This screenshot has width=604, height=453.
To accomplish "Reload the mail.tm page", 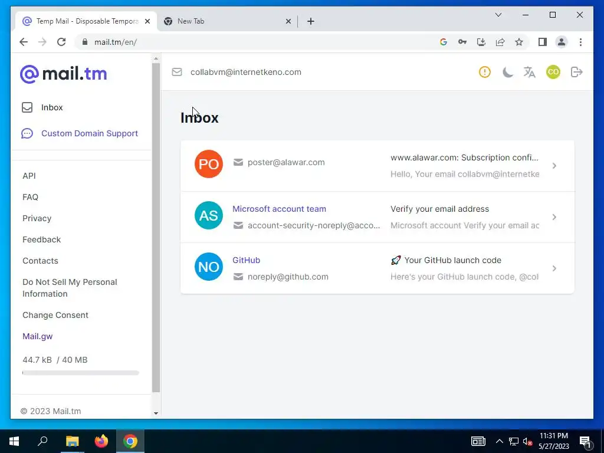I will (61, 42).
